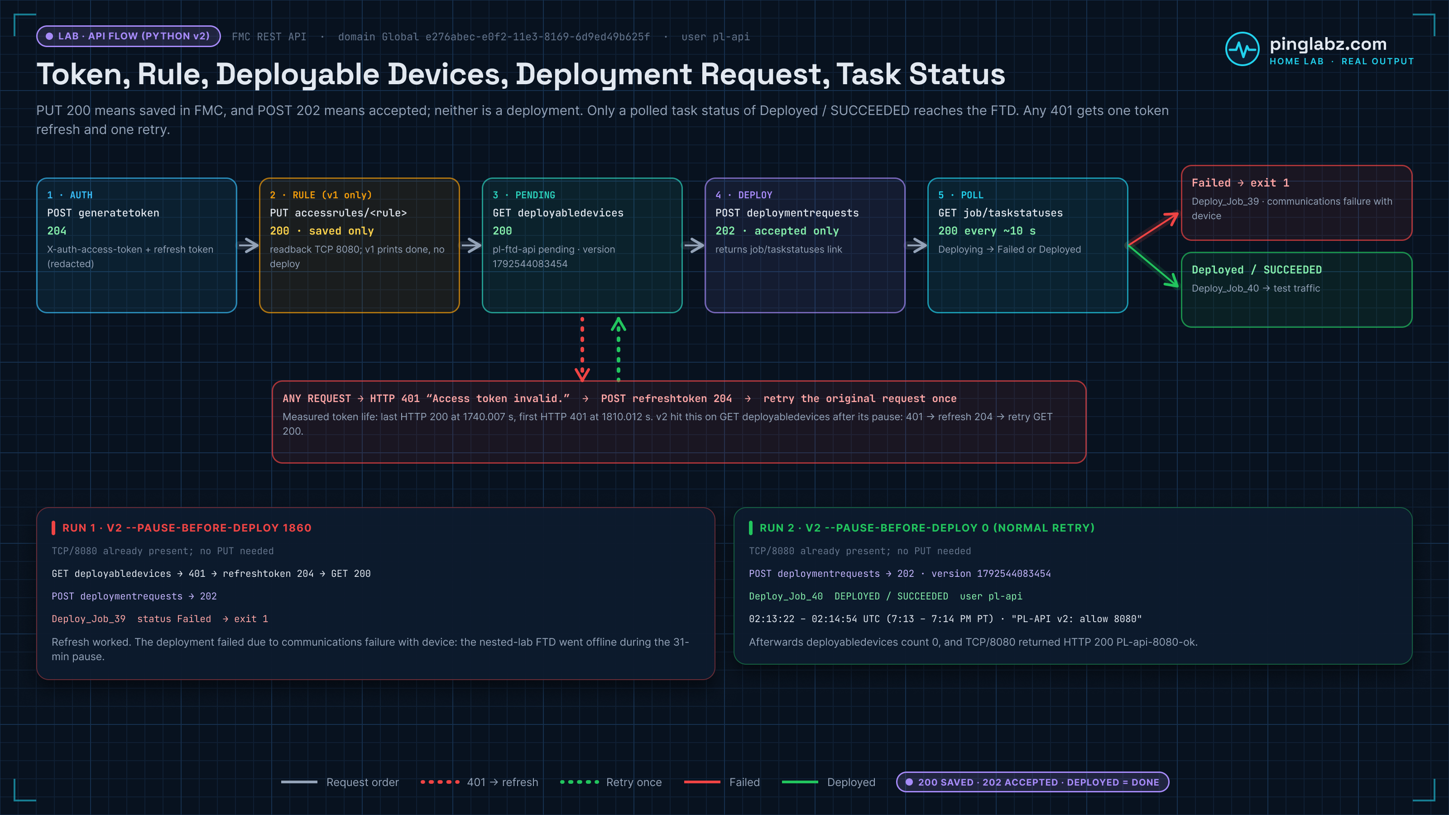Click the red Failed legend line
The width and height of the screenshot is (1449, 815).
(702, 782)
